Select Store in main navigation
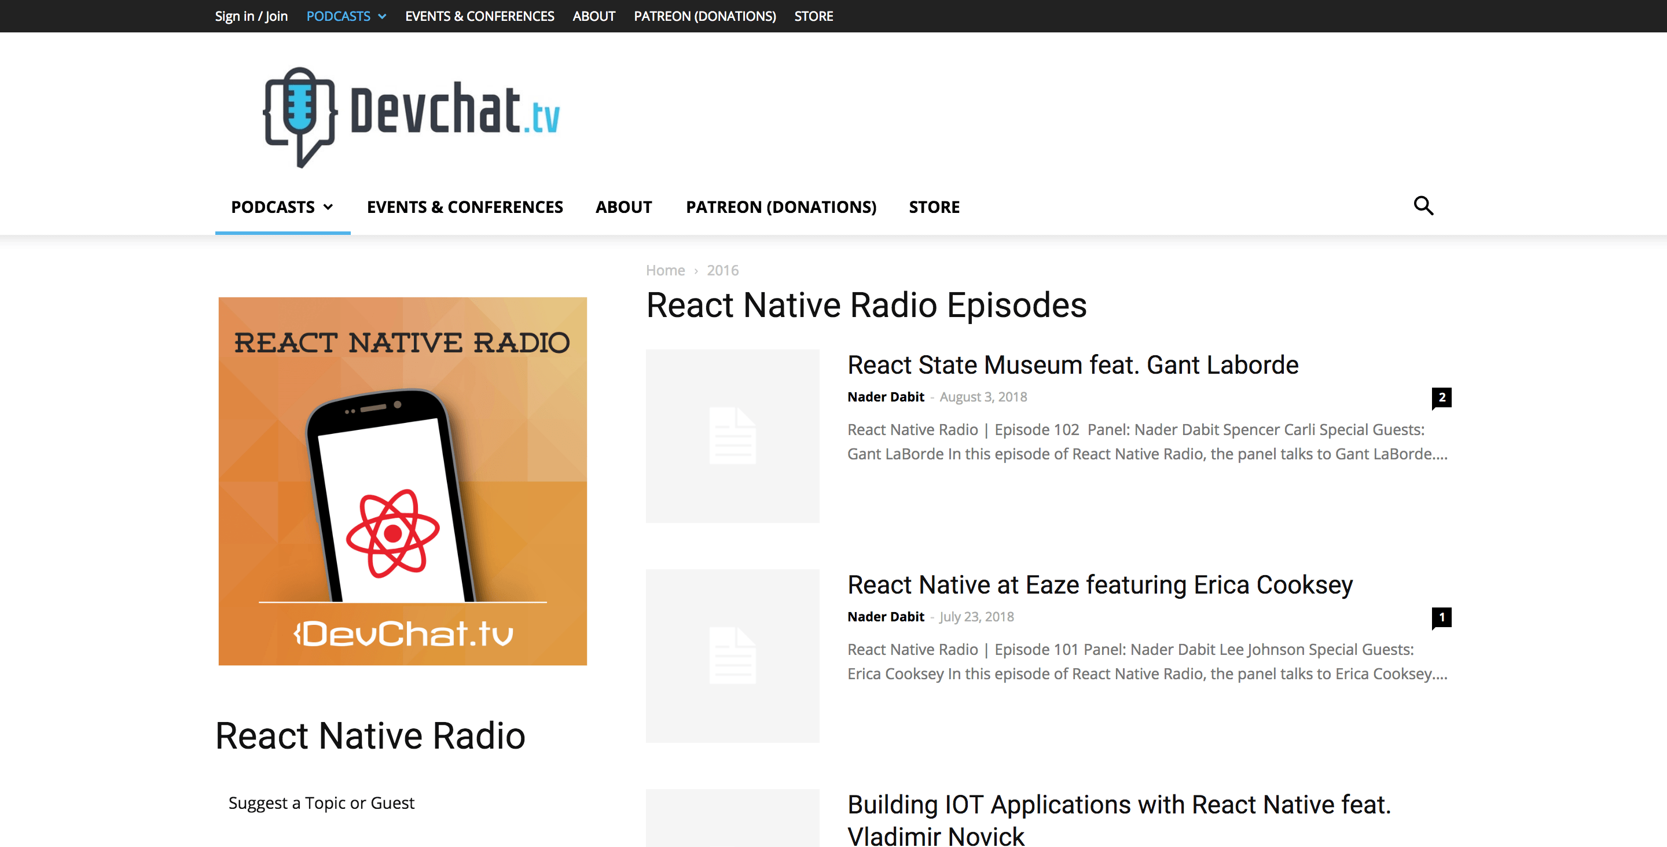The image size is (1667, 847). click(934, 207)
